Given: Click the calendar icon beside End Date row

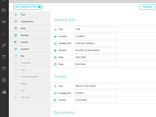Looking at the screenshot, I should click(x=55, y=64).
